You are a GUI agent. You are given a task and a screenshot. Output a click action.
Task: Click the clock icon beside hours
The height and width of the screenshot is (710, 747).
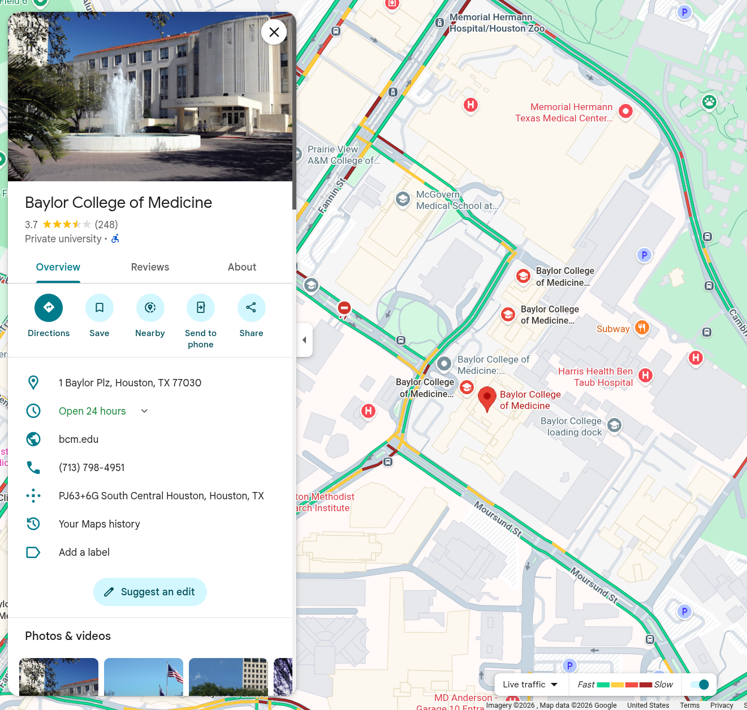(x=33, y=411)
